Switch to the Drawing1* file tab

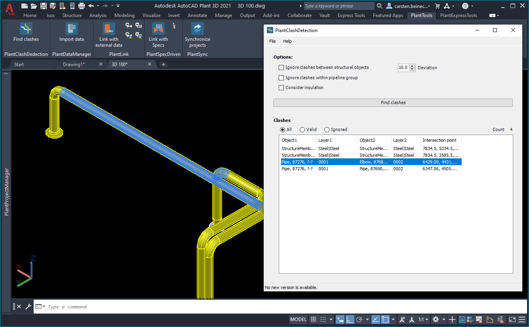(x=74, y=64)
